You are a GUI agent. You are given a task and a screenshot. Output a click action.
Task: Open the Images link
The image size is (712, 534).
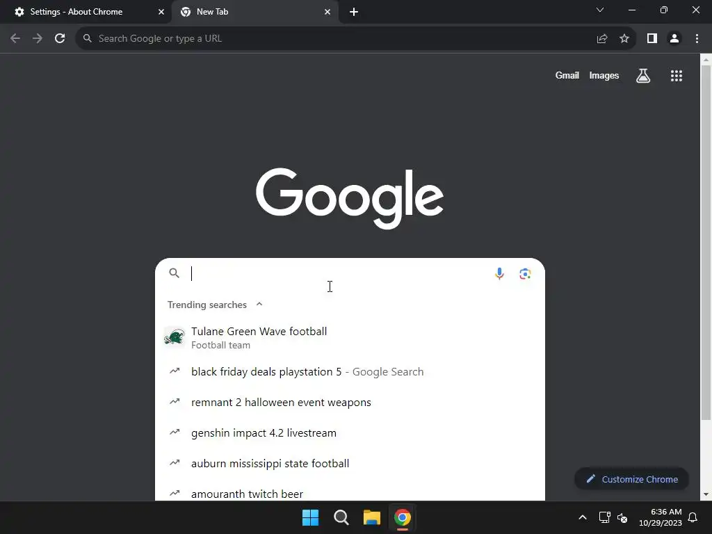click(604, 75)
